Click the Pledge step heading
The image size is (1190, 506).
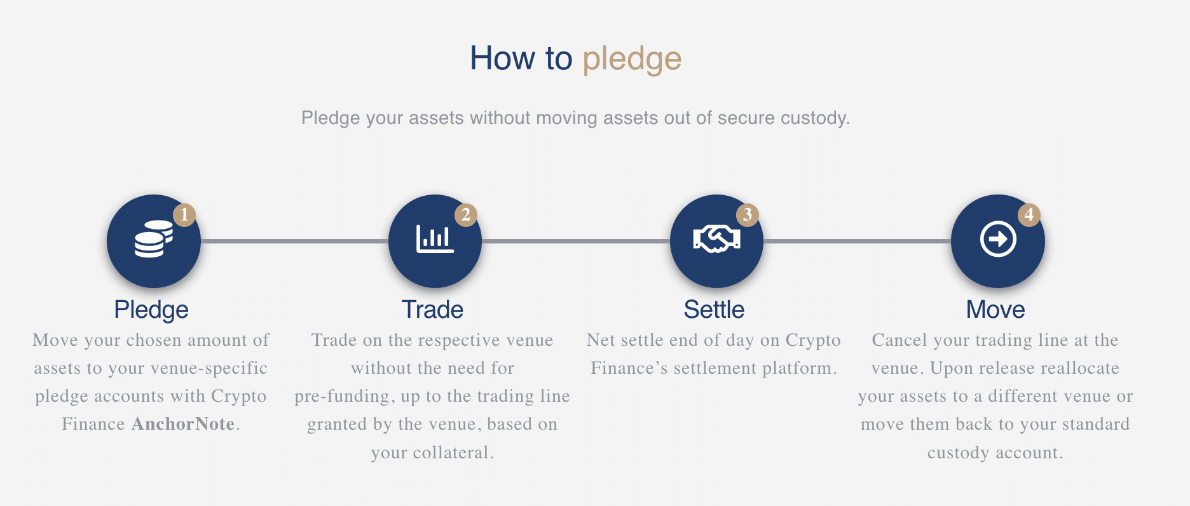[x=151, y=310]
